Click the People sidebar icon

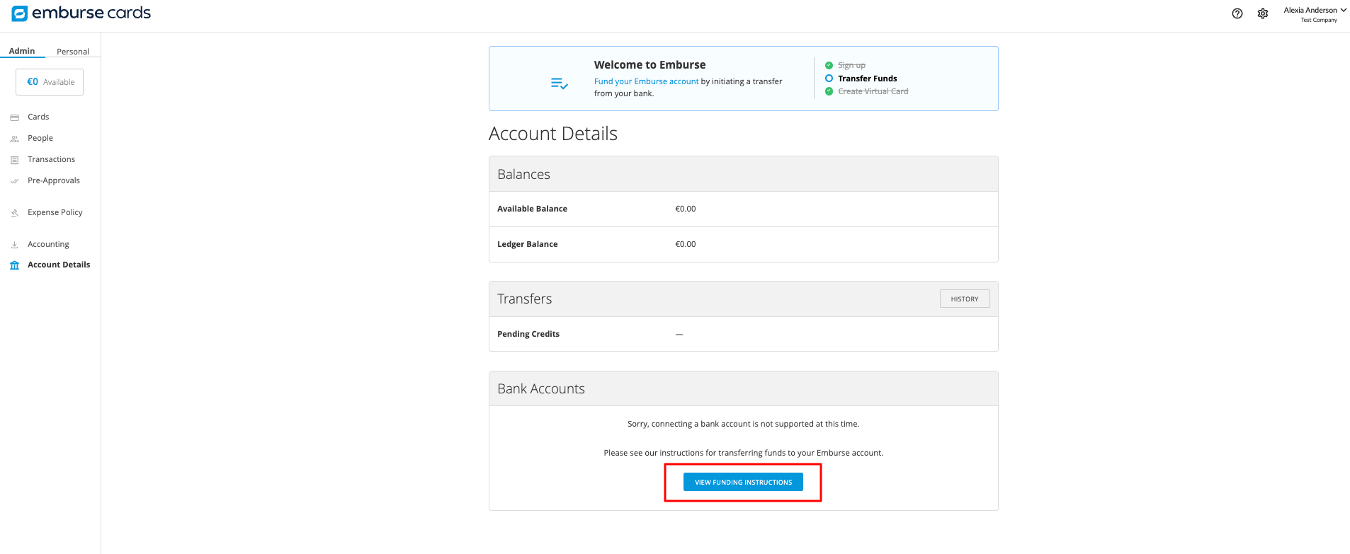(x=14, y=139)
